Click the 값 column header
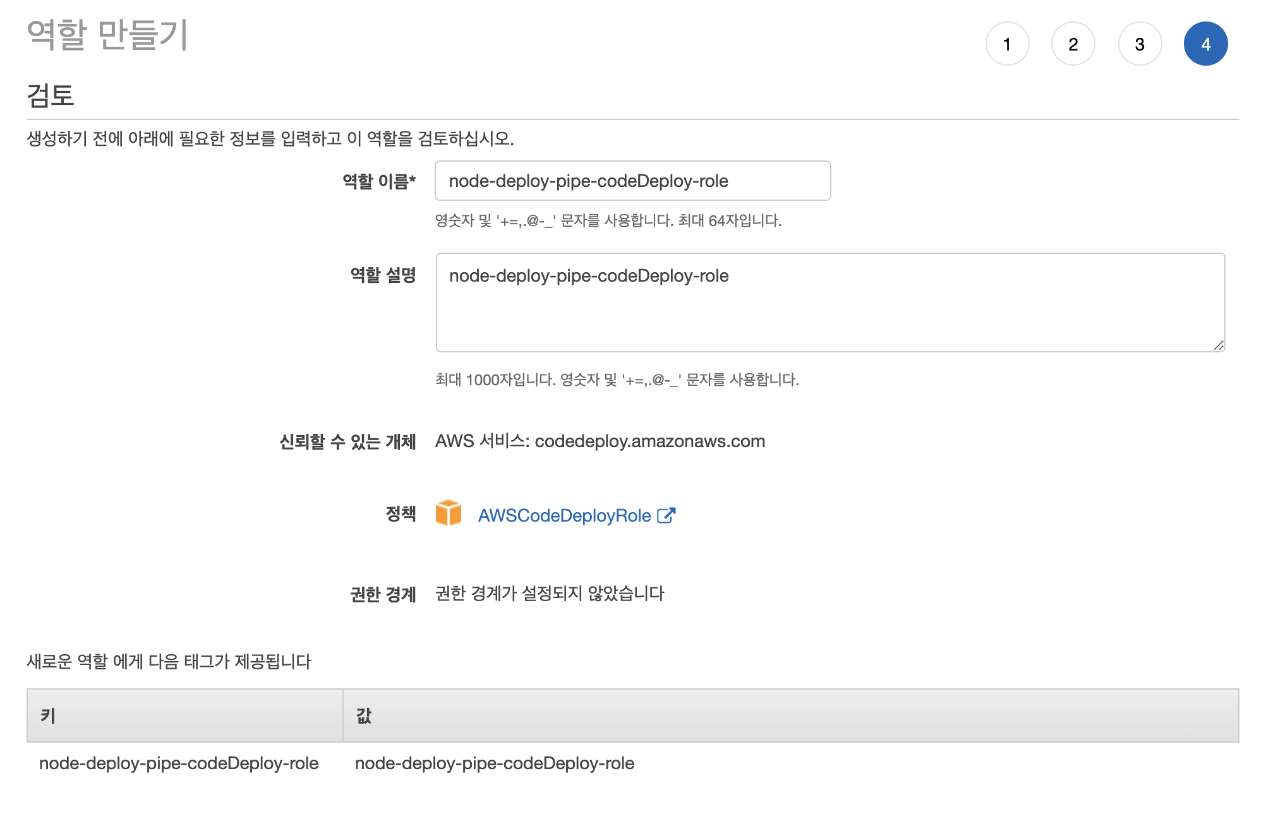 point(364,715)
